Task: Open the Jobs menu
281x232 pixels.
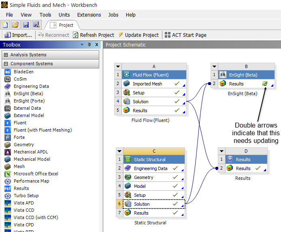Action: pos(113,15)
